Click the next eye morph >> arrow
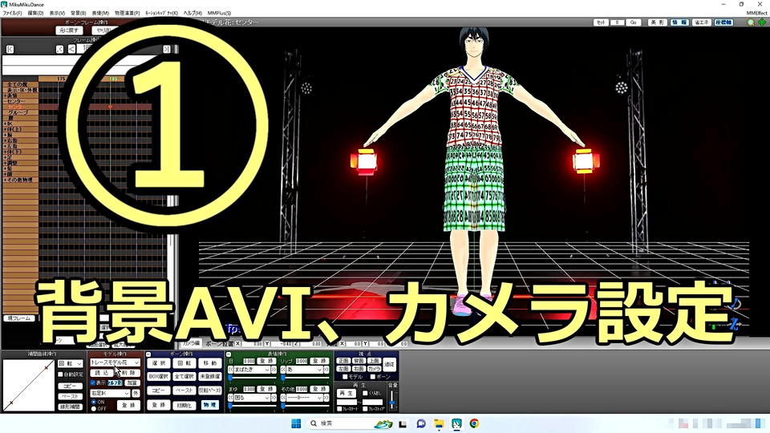The height and width of the screenshot is (433, 770). [274, 370]
